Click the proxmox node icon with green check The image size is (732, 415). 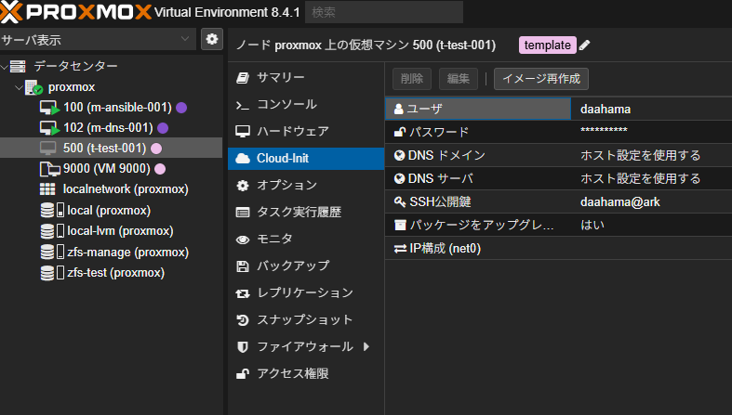(34, 87)
